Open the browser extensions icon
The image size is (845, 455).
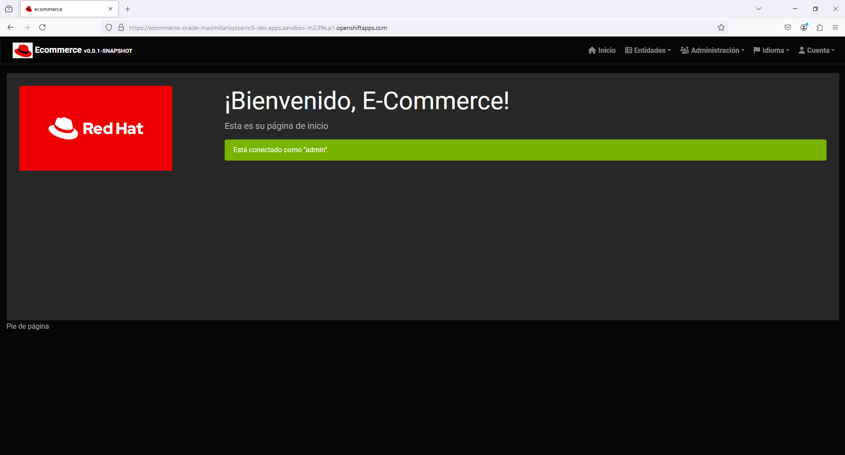click(820, 27)
